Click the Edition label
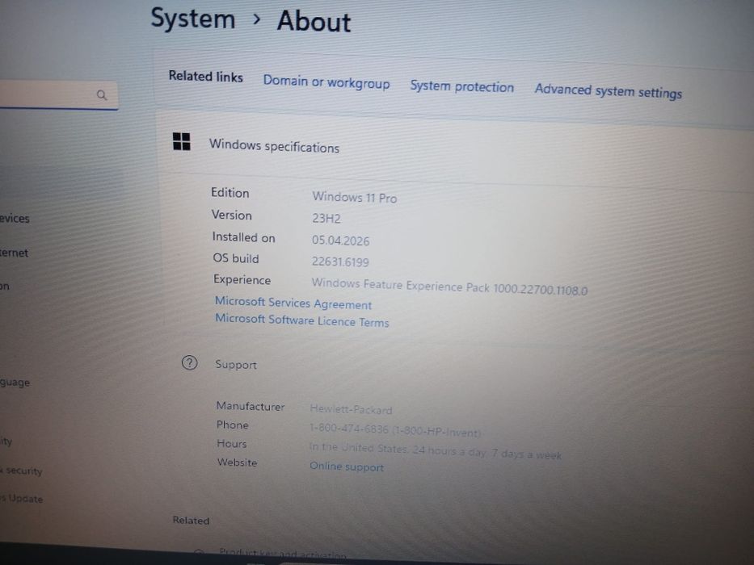 pyautogui.click(x=230, y=193)
